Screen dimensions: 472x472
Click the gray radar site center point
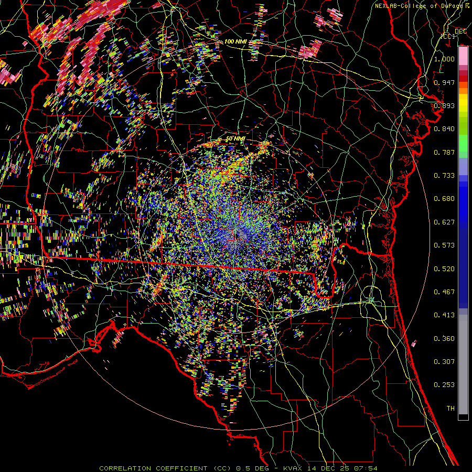pyautogui.click(x=237, y=235)
